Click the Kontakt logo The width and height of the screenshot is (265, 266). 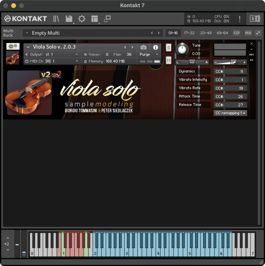point(26,19)
